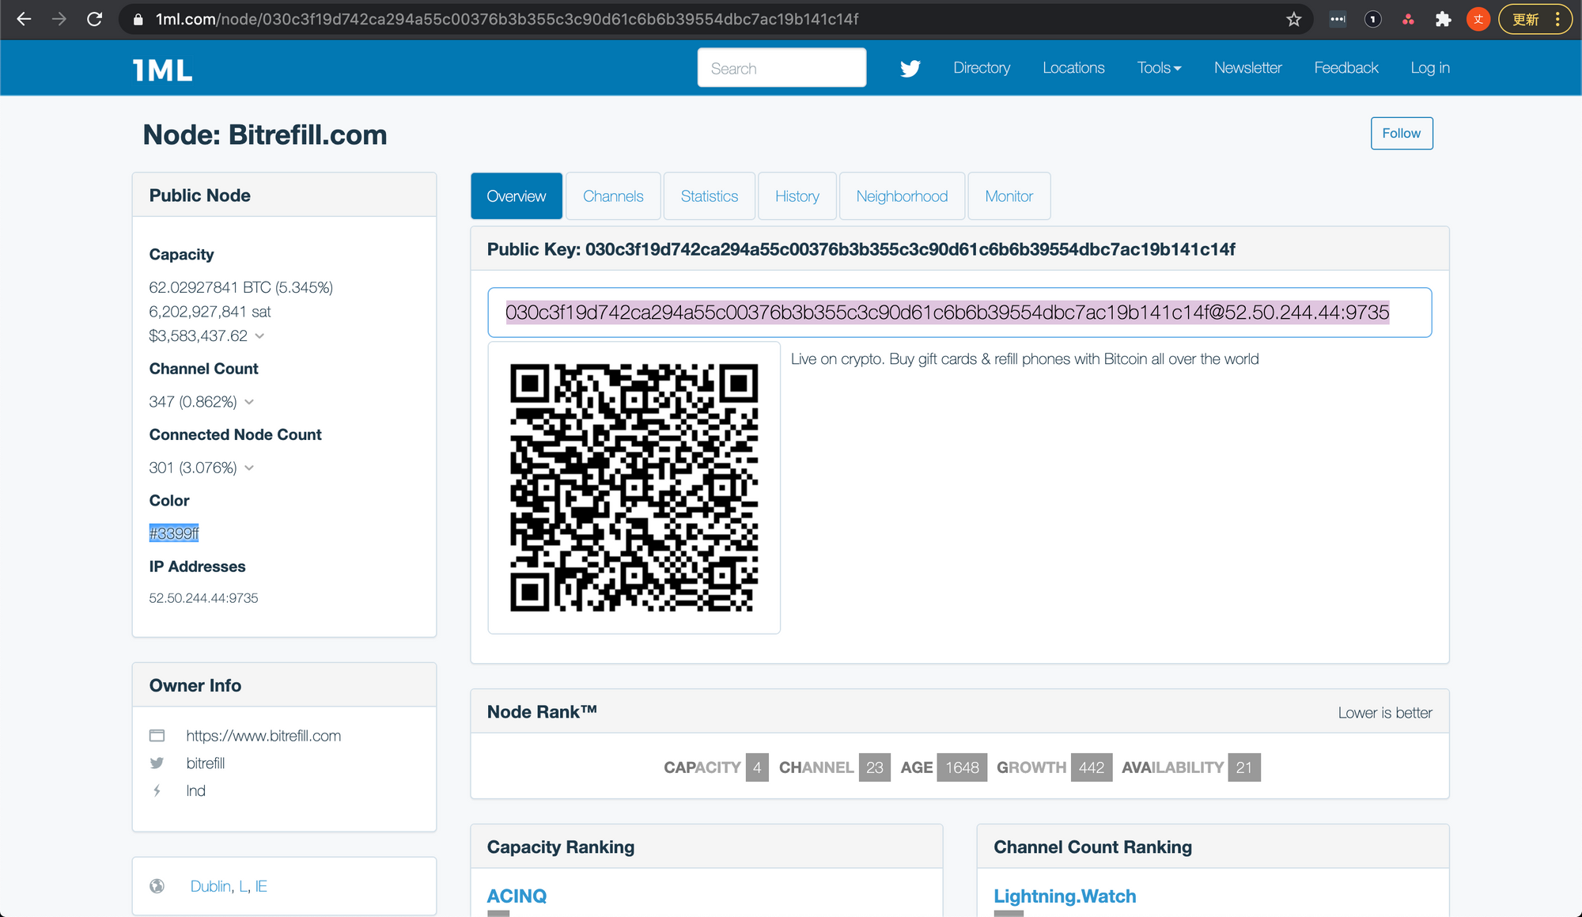Expand the Connected Node Count chevron
This screenshot has width=1582, height=917.
(x=249, y=468)
